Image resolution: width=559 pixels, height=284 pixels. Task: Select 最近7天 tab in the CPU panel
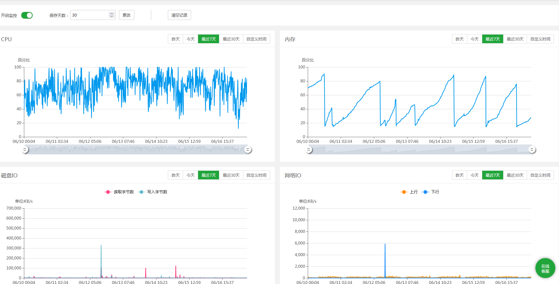click(209, 39)
